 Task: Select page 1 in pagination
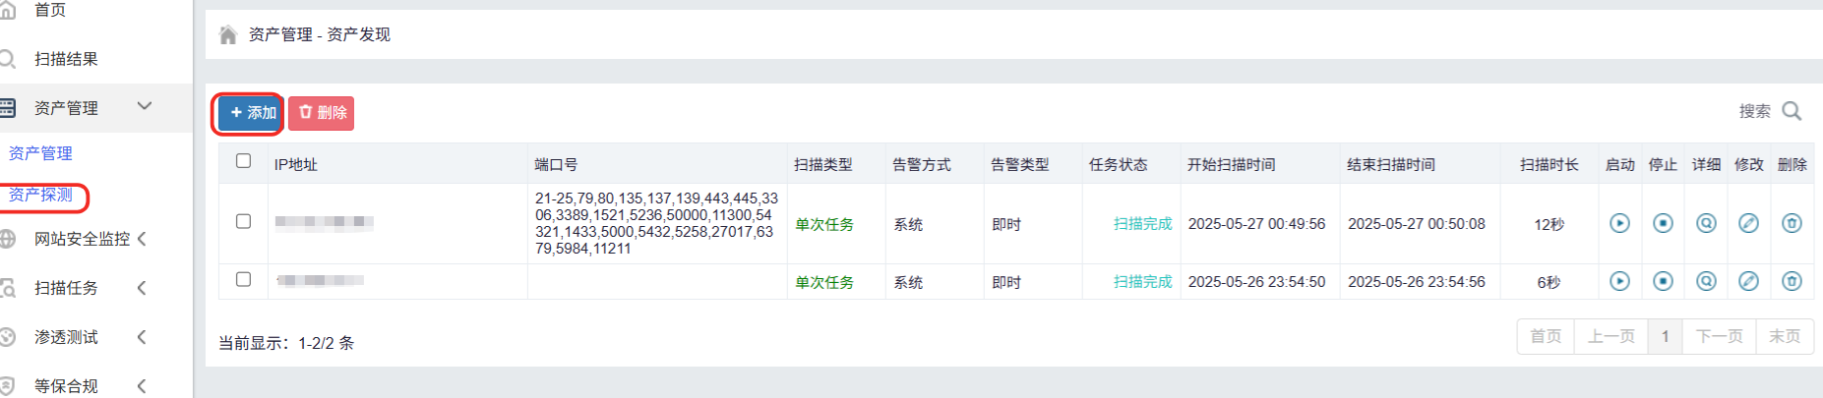coord(1665,336)
